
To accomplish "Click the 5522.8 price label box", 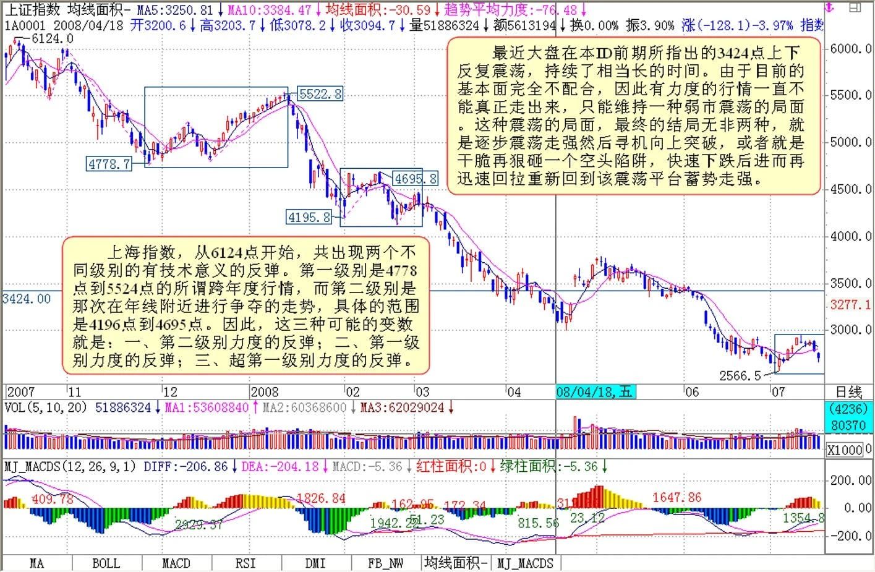I will point(320,94).
